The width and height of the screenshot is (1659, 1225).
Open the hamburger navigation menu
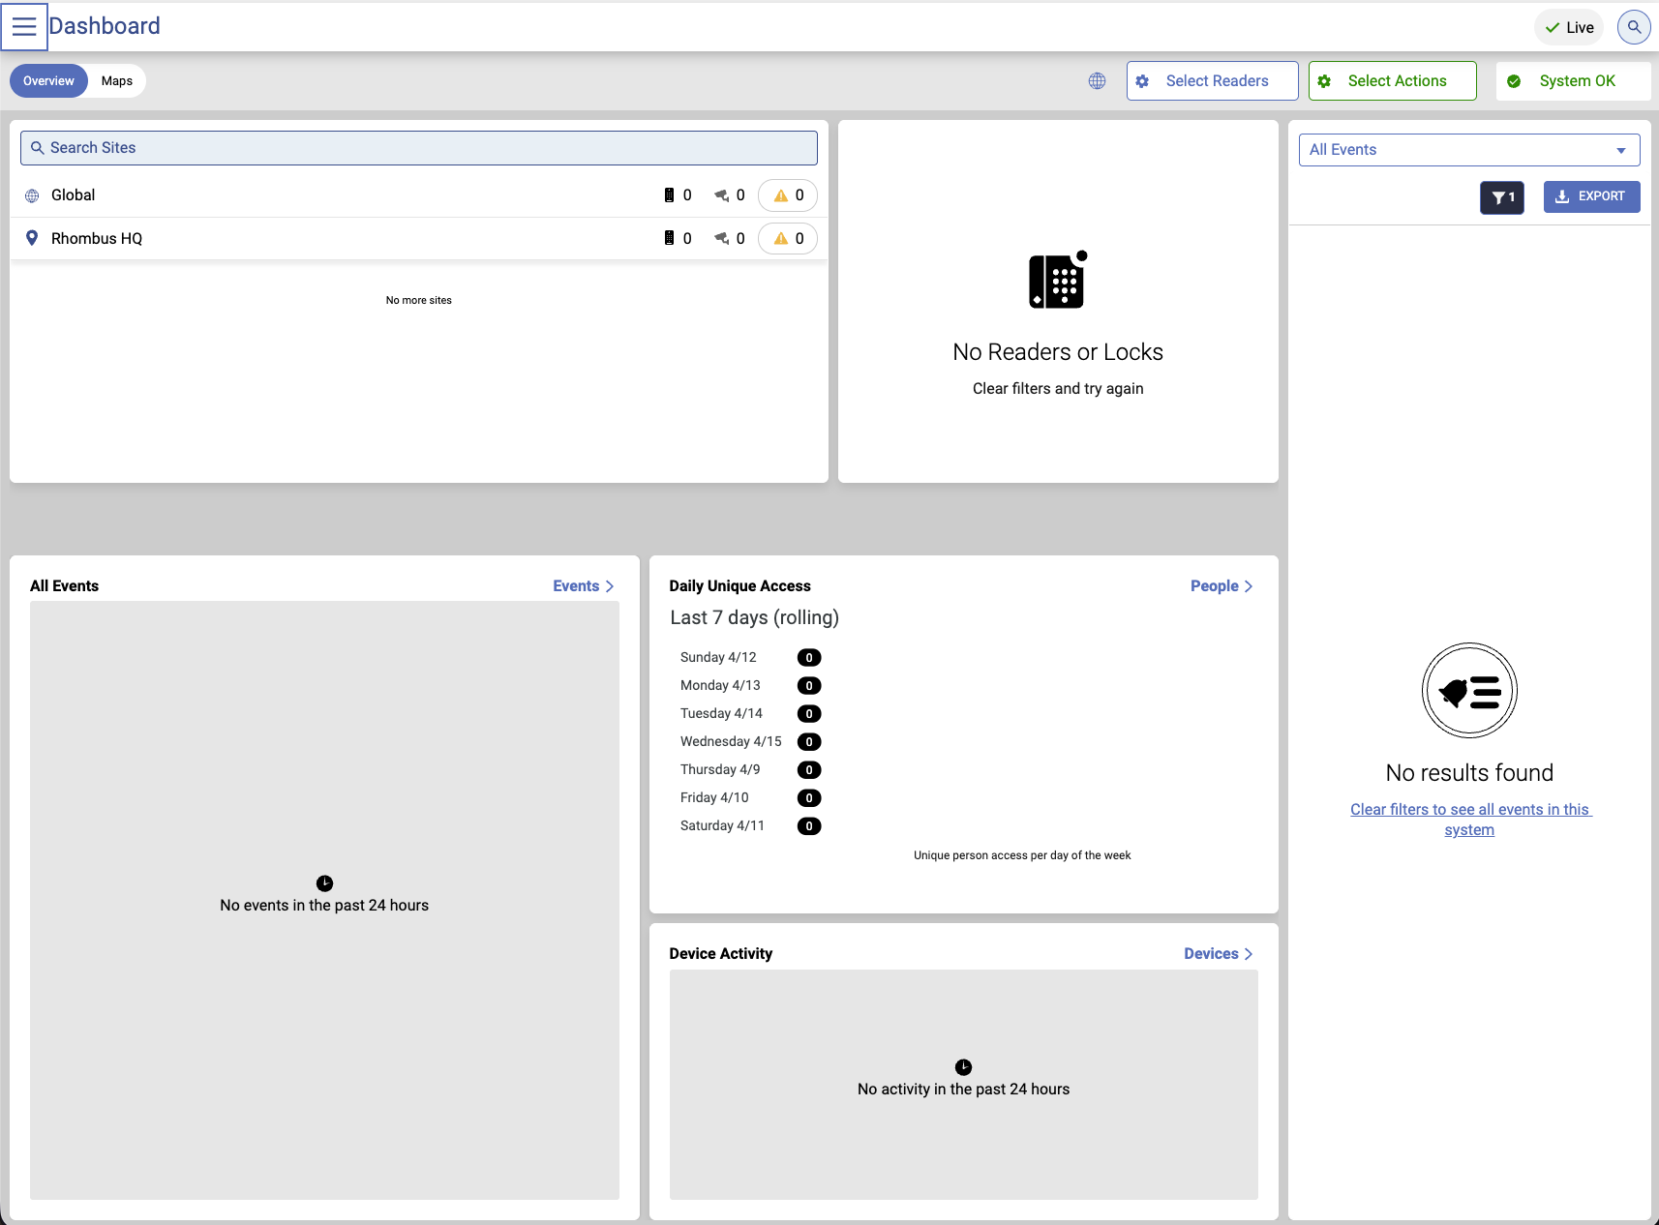[x=24, y=27]
